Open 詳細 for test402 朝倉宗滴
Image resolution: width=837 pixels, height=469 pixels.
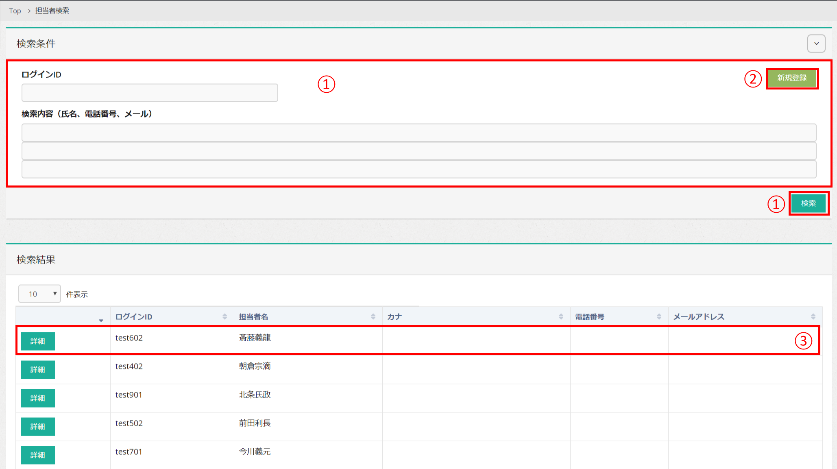pos(38,370)
